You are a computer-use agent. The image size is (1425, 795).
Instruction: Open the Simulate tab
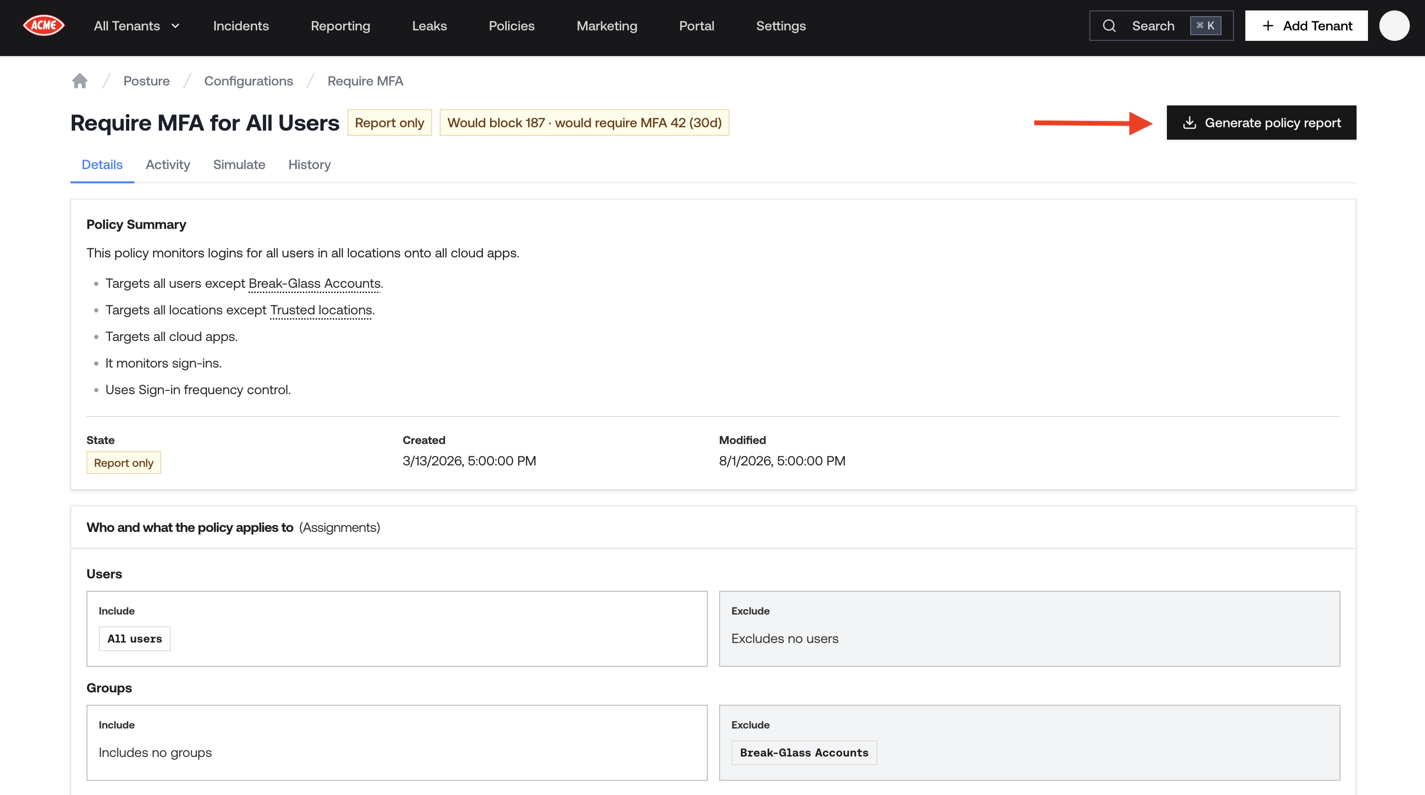[239, 164]
